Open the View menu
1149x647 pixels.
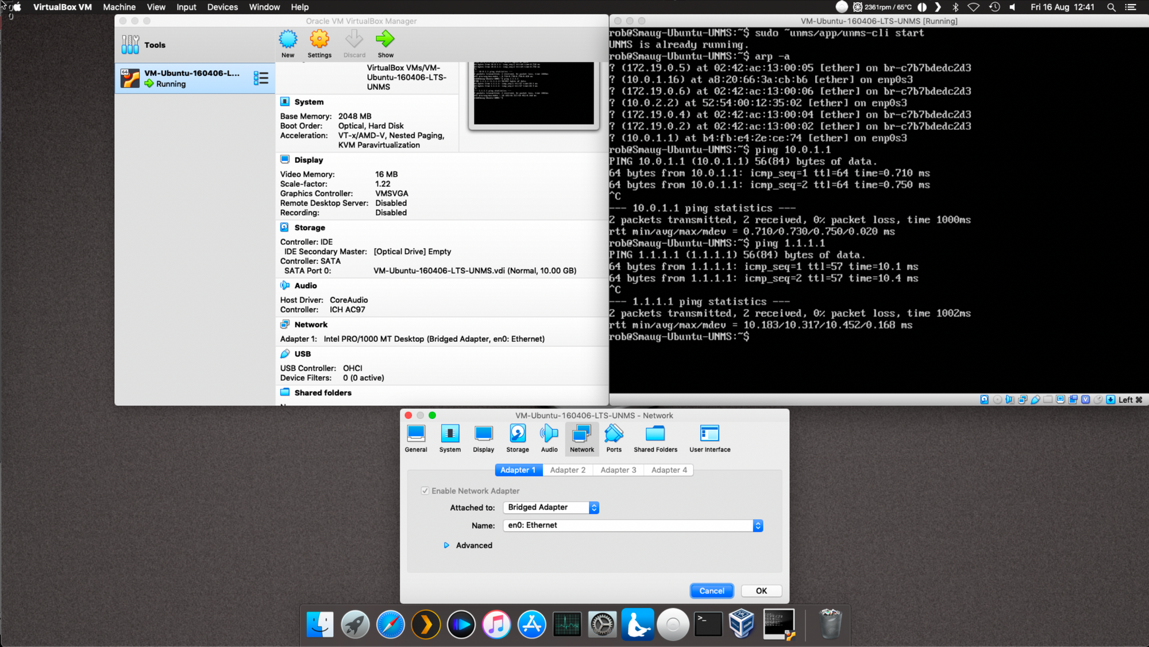pos(156,7)
